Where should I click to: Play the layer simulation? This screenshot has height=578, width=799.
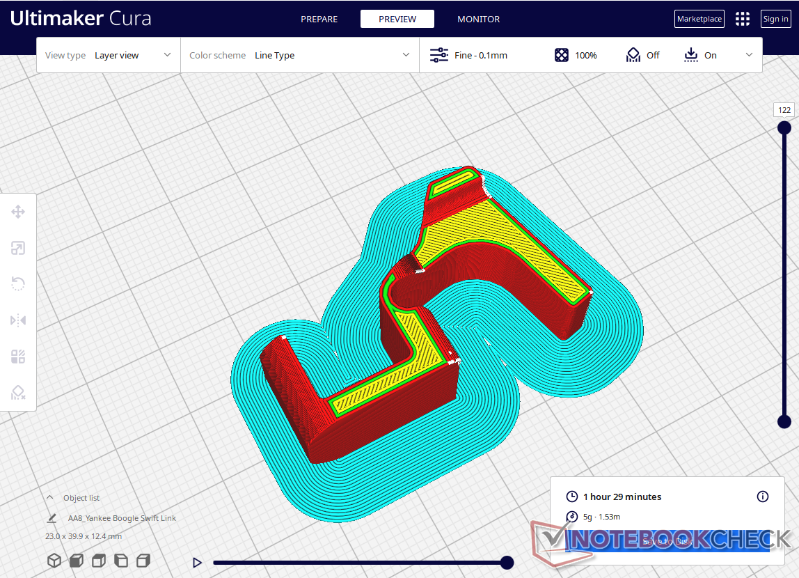197,563
